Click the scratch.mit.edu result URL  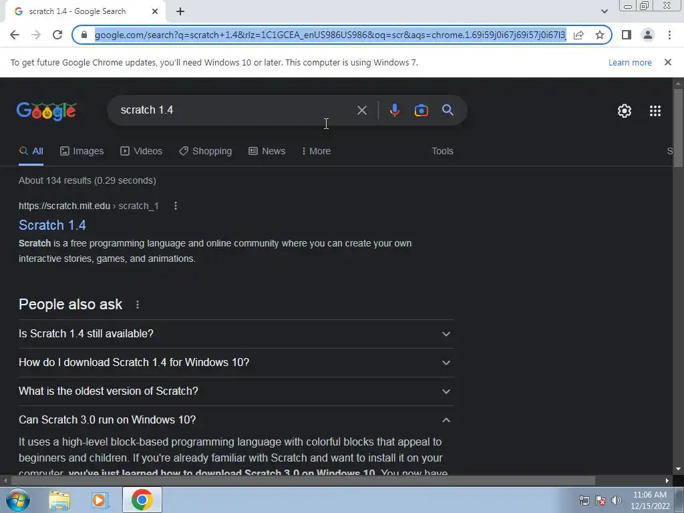point(89,206)
